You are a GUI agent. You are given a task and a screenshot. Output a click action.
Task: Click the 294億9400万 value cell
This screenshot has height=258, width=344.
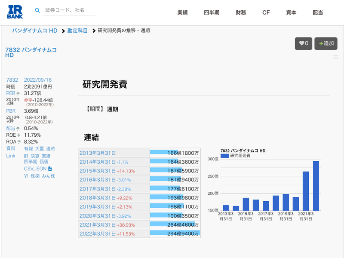pos(175,233)
